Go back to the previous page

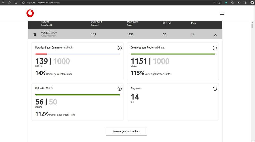coord(3,3)
